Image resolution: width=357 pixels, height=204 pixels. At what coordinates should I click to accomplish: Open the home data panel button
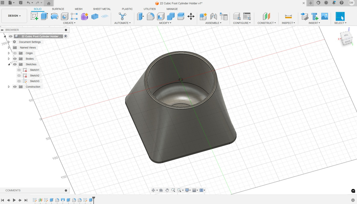[49, 3]
